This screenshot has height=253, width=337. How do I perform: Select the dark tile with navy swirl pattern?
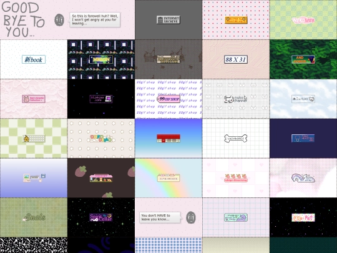pyautogui.click(x=101, y=245)
